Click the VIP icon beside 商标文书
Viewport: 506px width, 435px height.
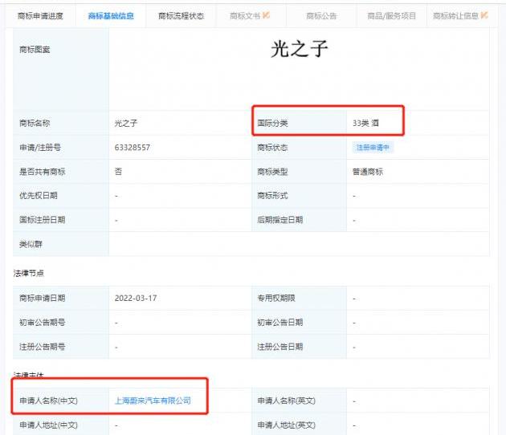(x=266, y=14)
